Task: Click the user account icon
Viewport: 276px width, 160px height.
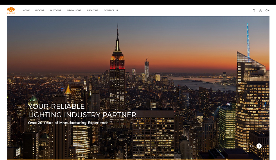Action: [x=260, y=10]
